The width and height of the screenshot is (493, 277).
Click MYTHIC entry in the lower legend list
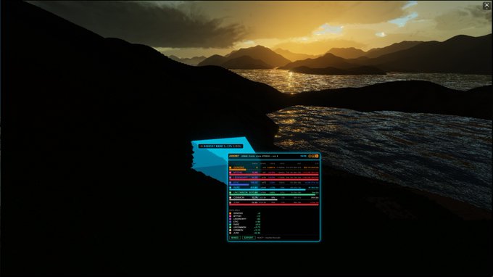245,216
